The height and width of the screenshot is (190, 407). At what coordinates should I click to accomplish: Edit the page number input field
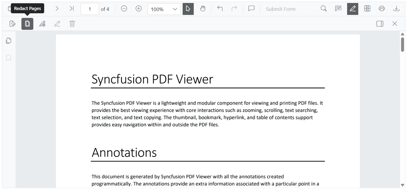coord(90,9)
